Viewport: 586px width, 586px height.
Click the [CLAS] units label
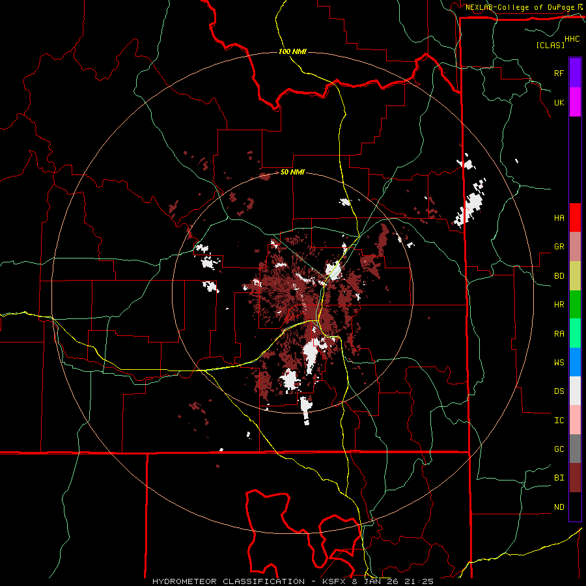click(550, 45)
